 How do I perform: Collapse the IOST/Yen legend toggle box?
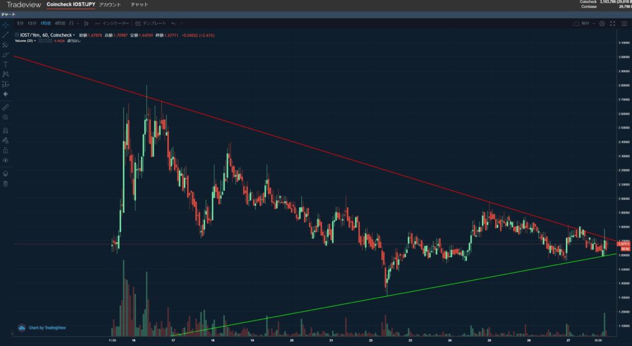(x=17, y=35)
